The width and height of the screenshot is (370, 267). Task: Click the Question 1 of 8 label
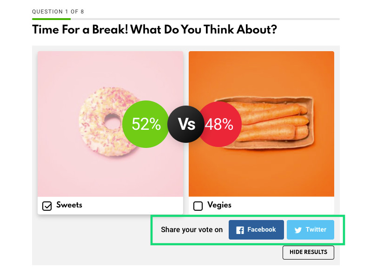[x=58, y=12]
